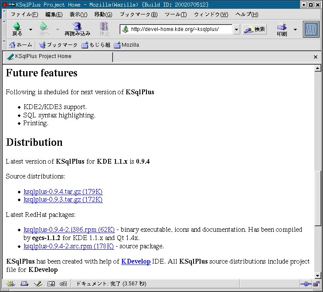Screen dimensions: 323x292
Task: Open ブックマーク on the personal toolbar
Action: (58, 45)
